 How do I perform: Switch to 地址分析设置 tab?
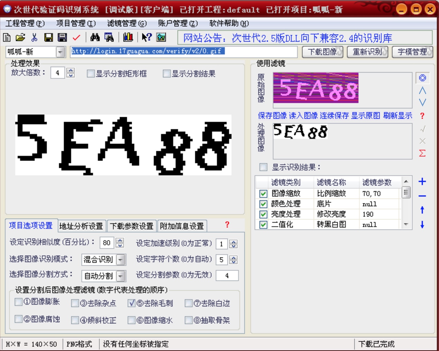81,226
